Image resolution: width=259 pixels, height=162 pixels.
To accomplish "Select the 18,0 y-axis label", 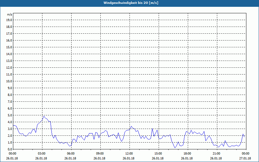I will 9,27.
